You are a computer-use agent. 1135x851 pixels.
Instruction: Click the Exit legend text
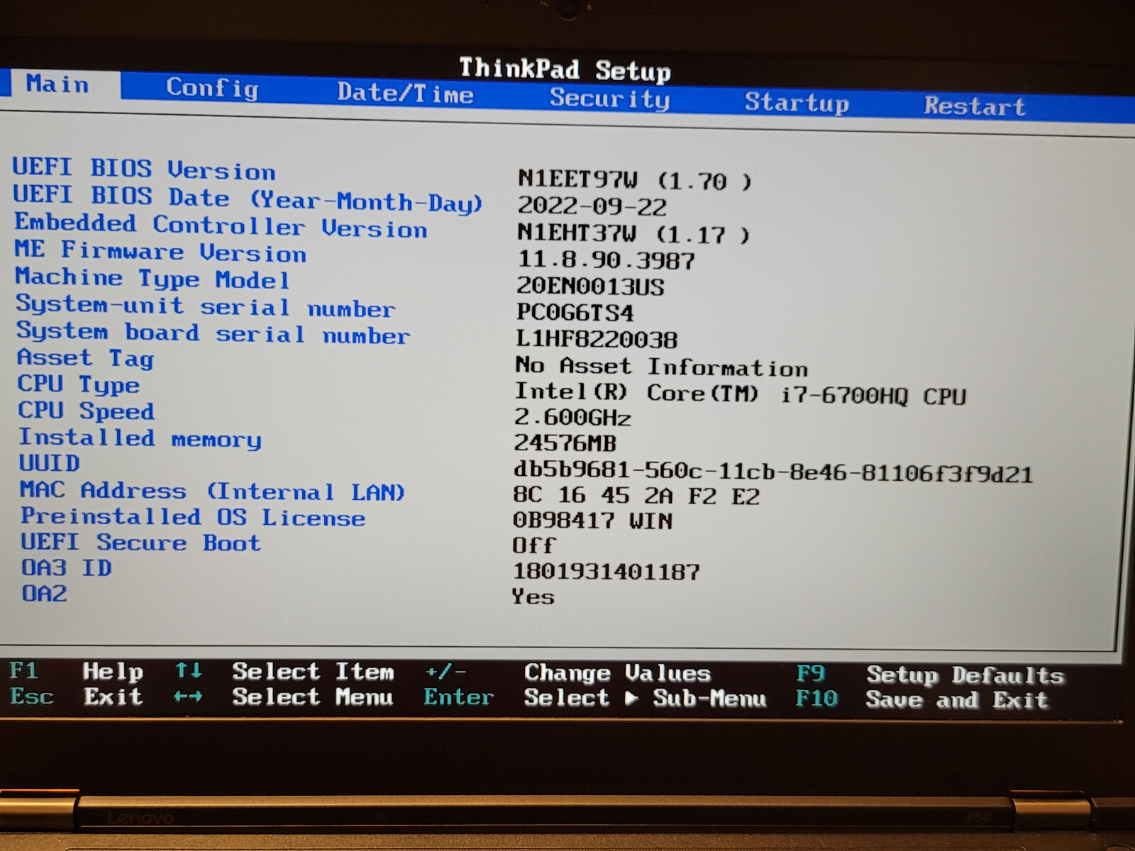[113, 696]
